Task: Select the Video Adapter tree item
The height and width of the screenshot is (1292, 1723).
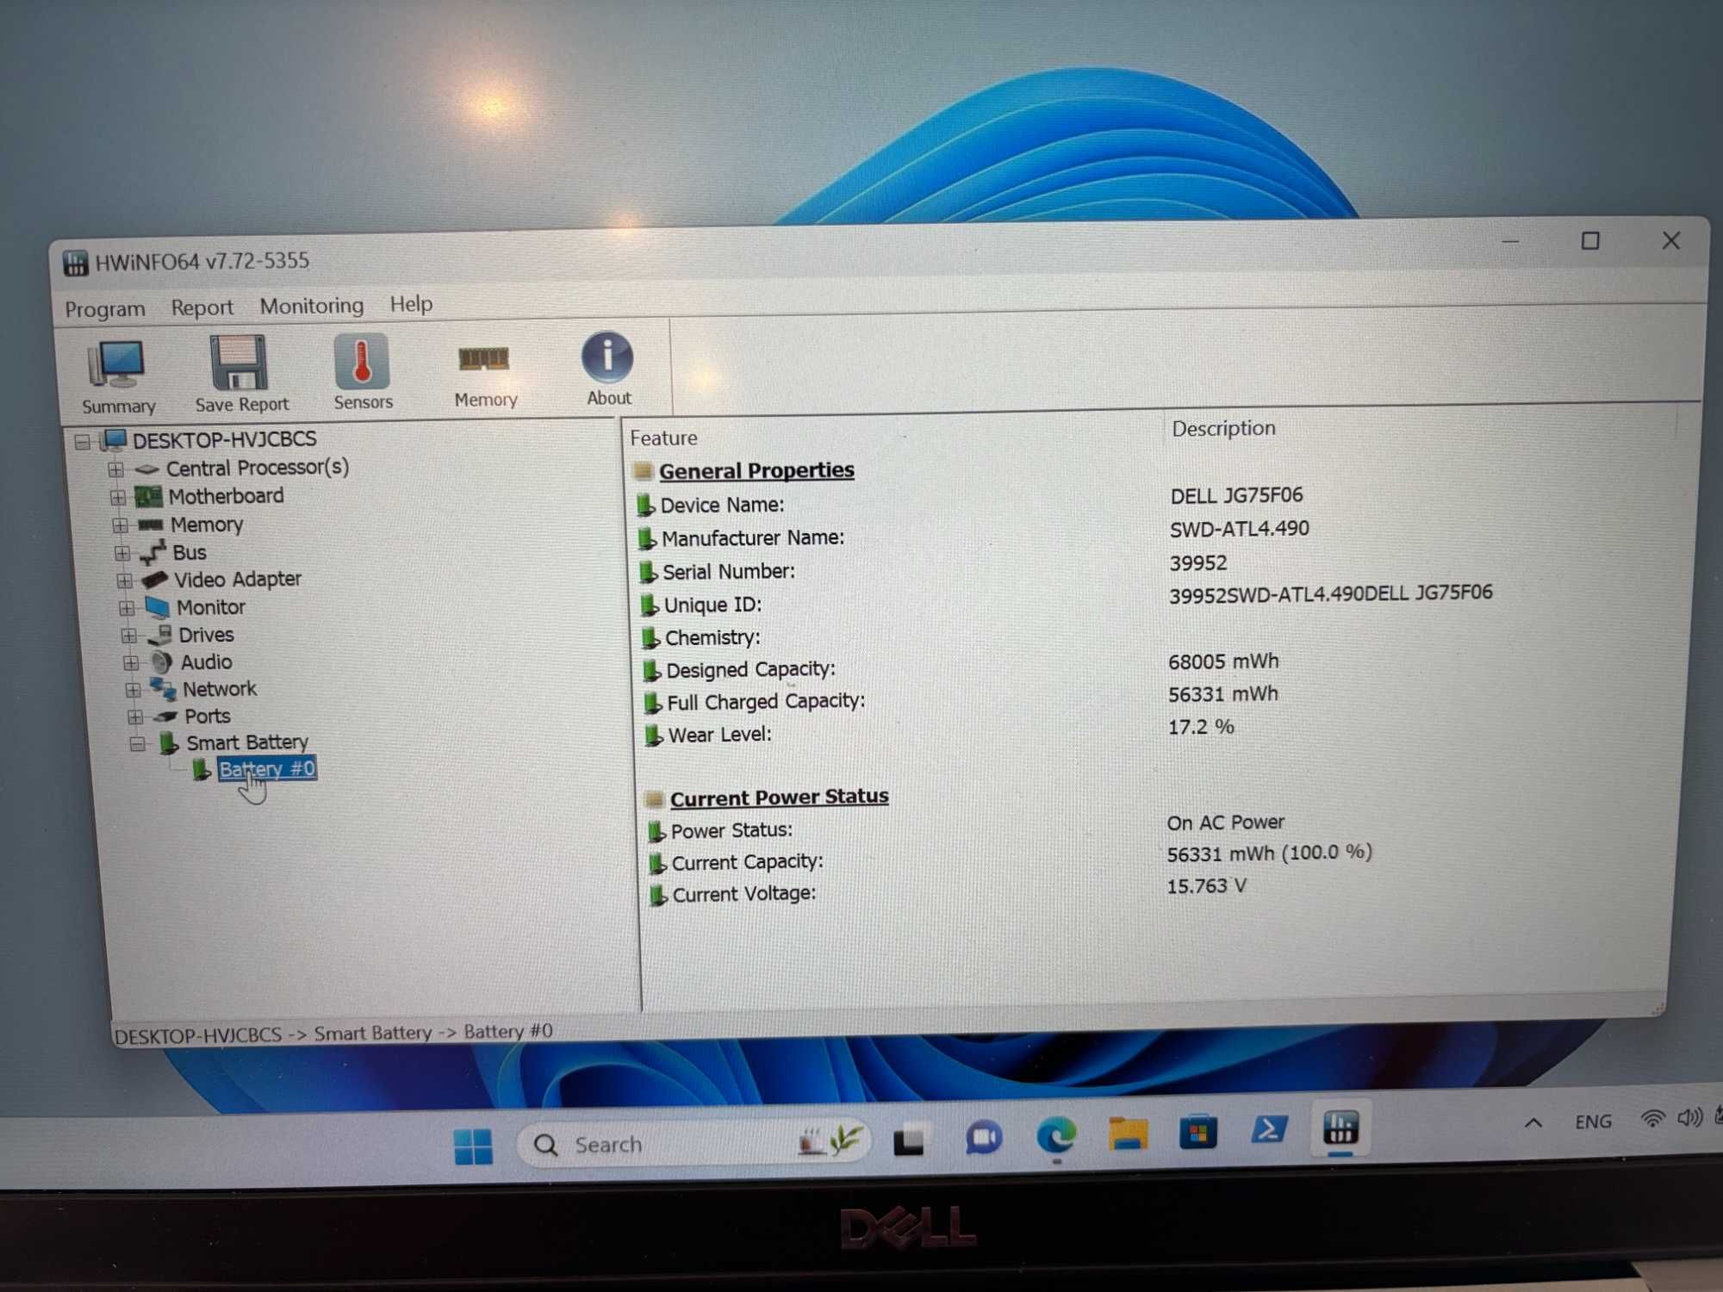Action: point(238,579)
